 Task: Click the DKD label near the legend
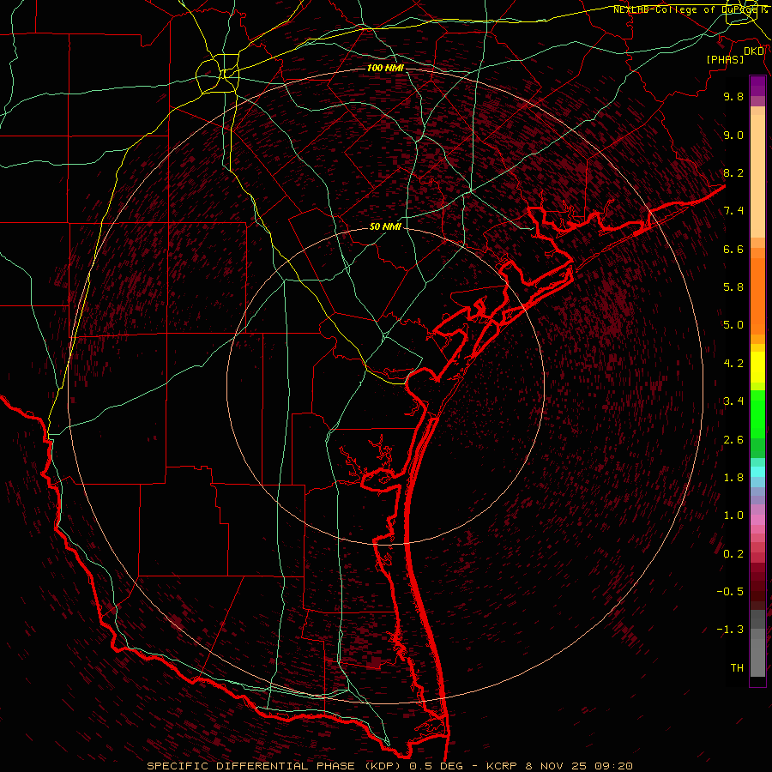coord(754,51)
